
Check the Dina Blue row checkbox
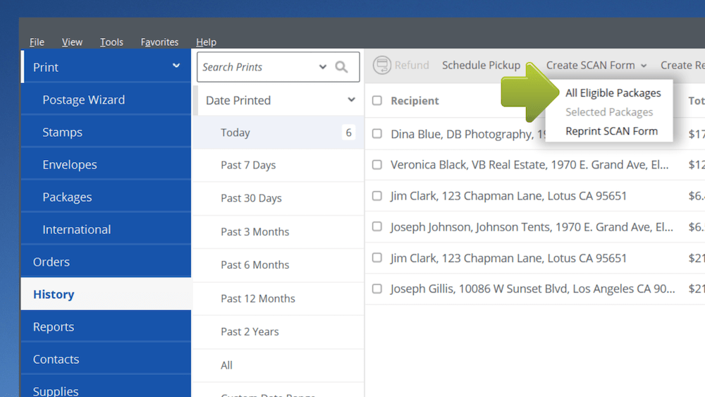coord(377,133)
